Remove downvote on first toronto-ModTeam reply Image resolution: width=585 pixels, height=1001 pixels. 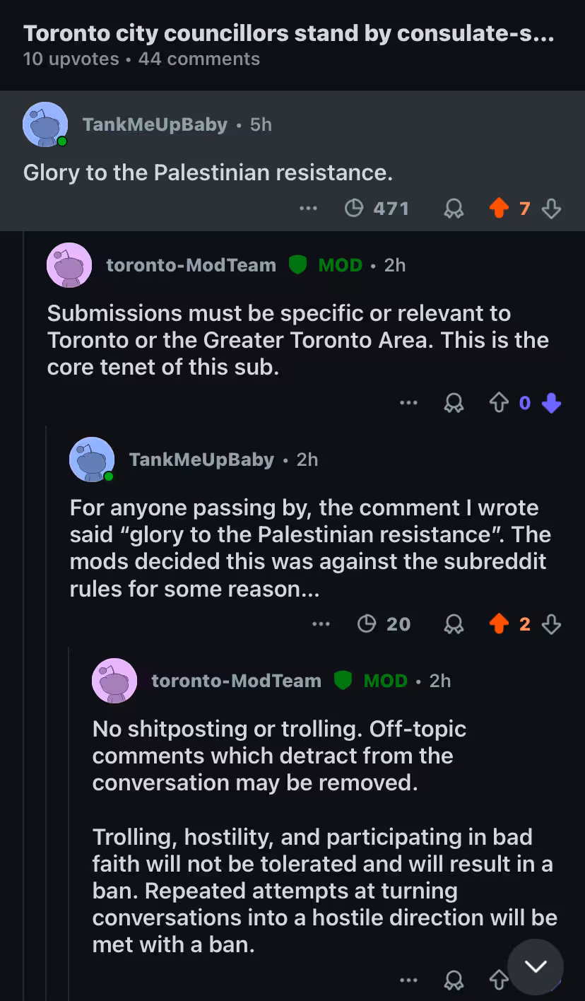pyautogui.click(x=551, y=403)
